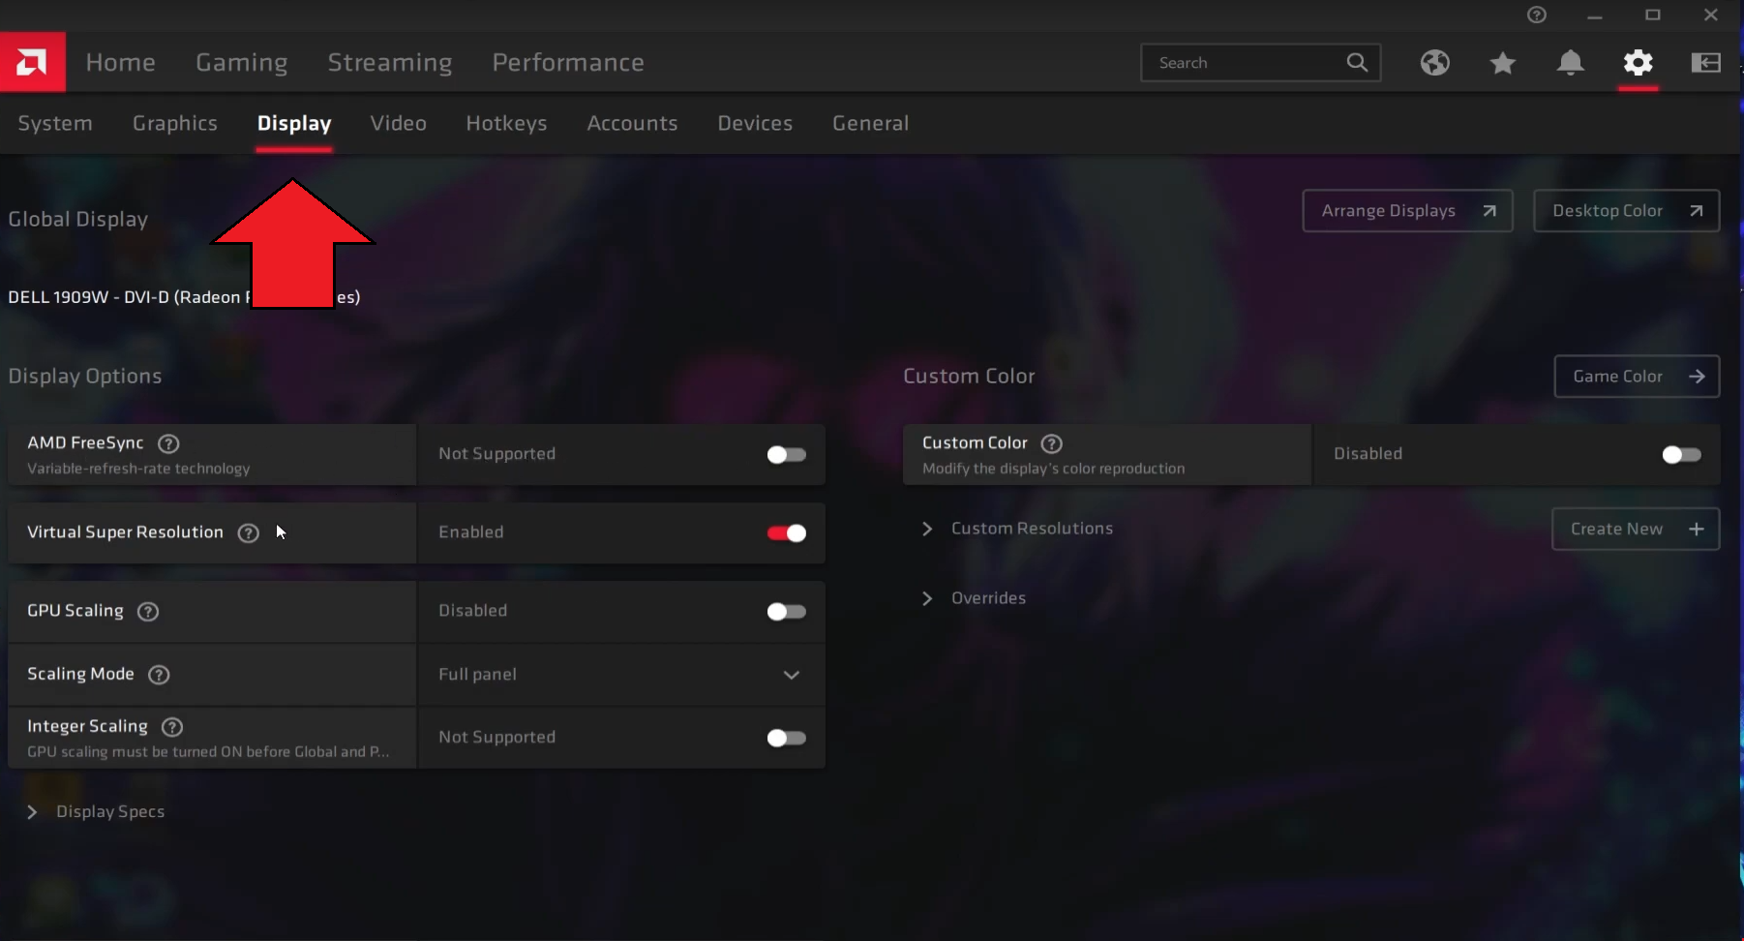Open settings gear icon
This screenshot has width=1744, height=941.
click(x=1638, y=63)
